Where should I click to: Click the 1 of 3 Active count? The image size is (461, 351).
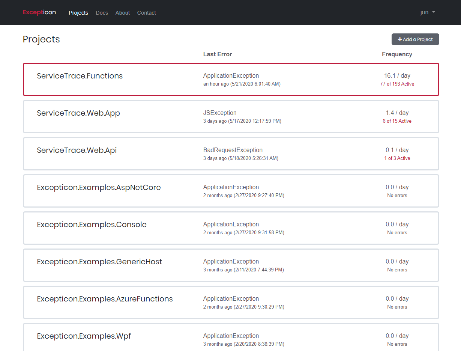397,158
